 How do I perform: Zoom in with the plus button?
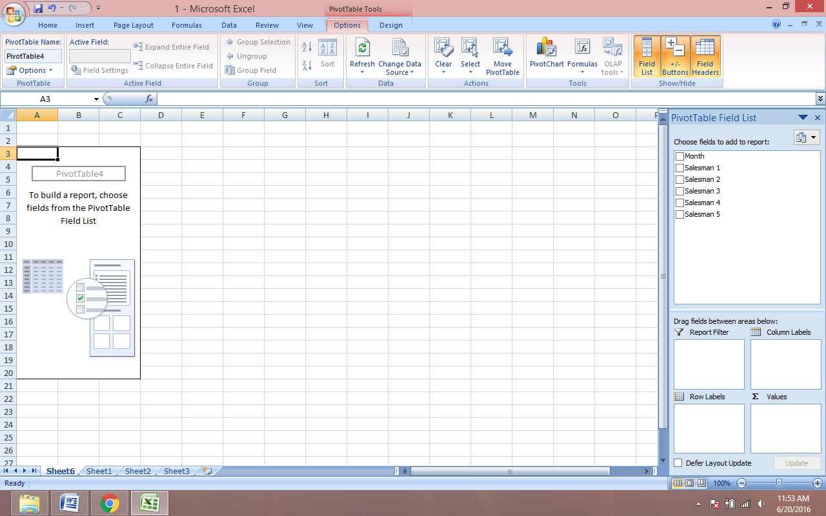point(818,483)
